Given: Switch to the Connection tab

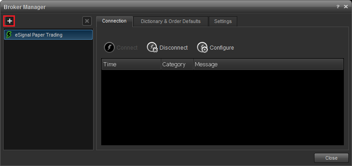Looking at the screenshot, I should (114, 21).
